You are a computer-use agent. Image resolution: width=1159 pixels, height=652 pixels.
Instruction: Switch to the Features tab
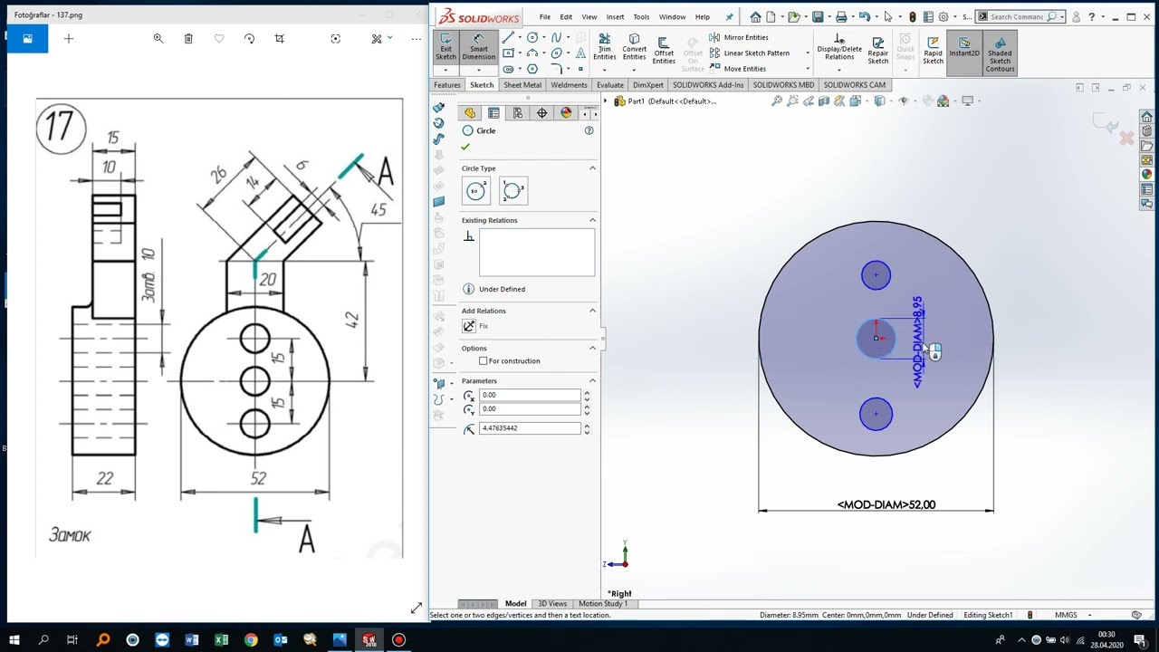(446, 85)
